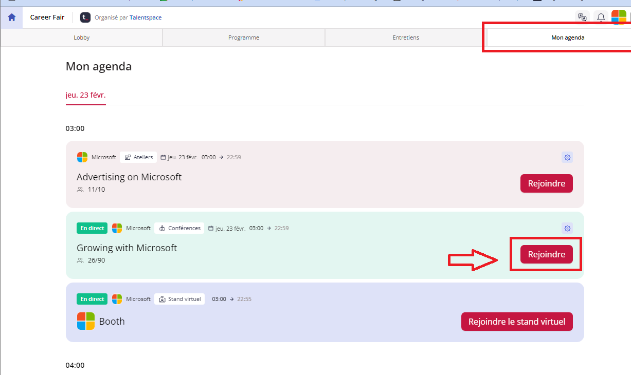The image size is (631, 375).
Task: Click Rejoindre le stand virtuel button
Action: tap(516, 322)
